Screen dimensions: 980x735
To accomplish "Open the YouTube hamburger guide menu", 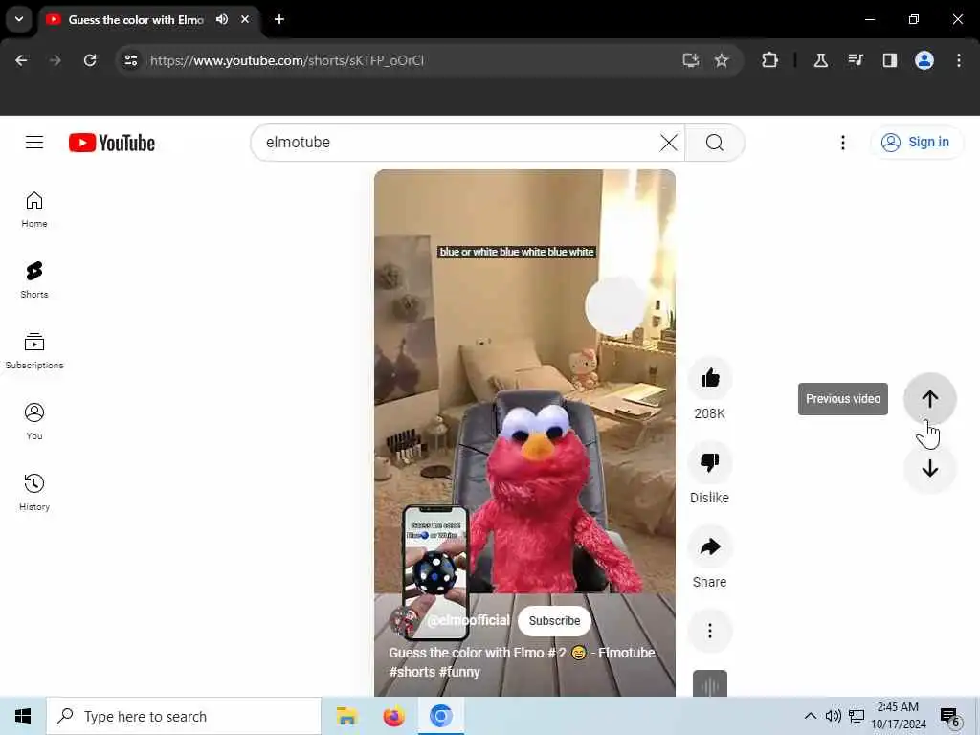I will [x=34, y=143].
